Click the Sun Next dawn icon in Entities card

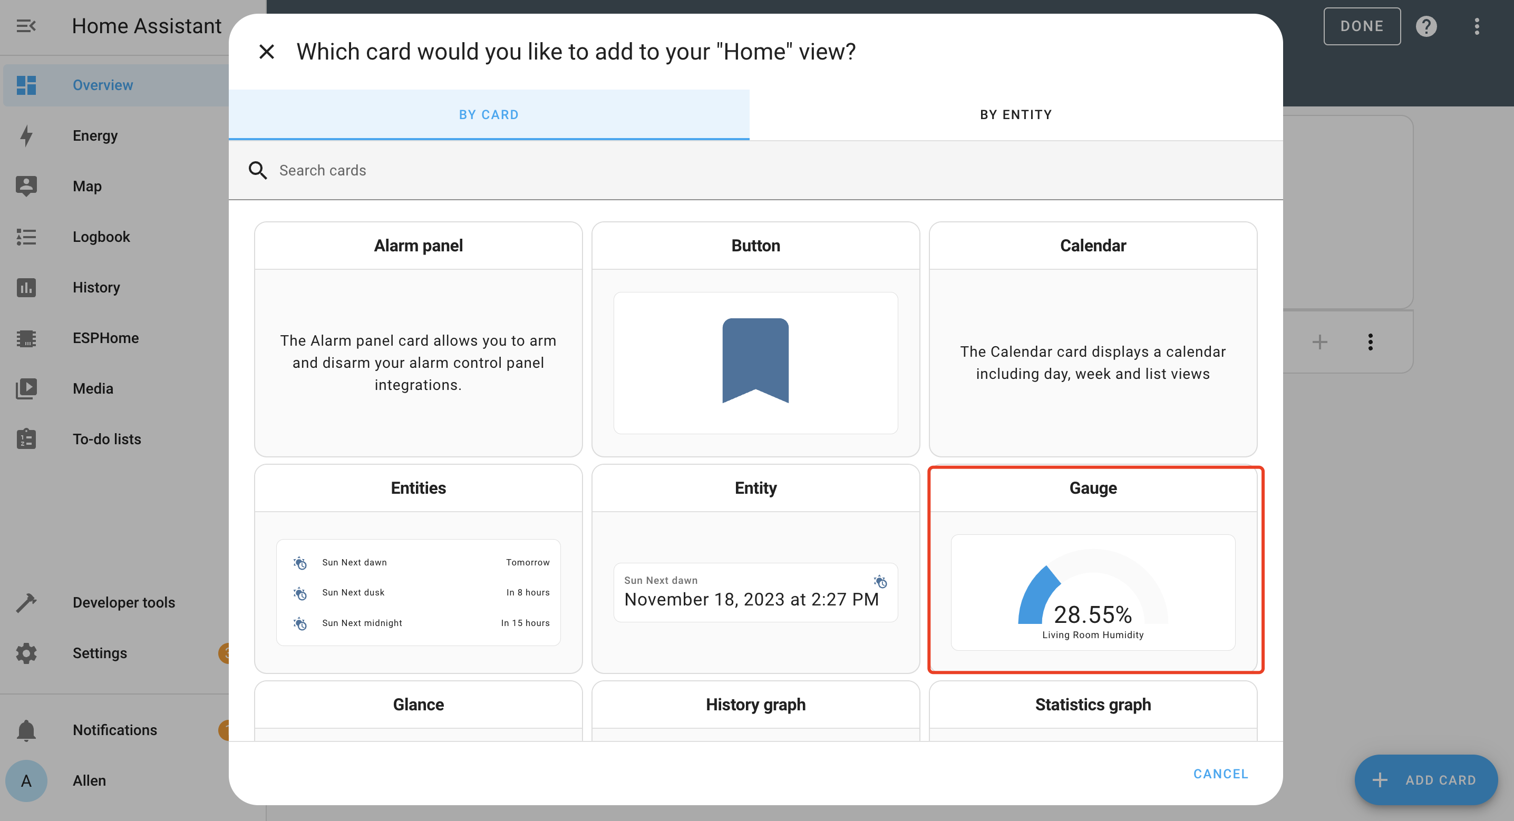pos(300,562)
